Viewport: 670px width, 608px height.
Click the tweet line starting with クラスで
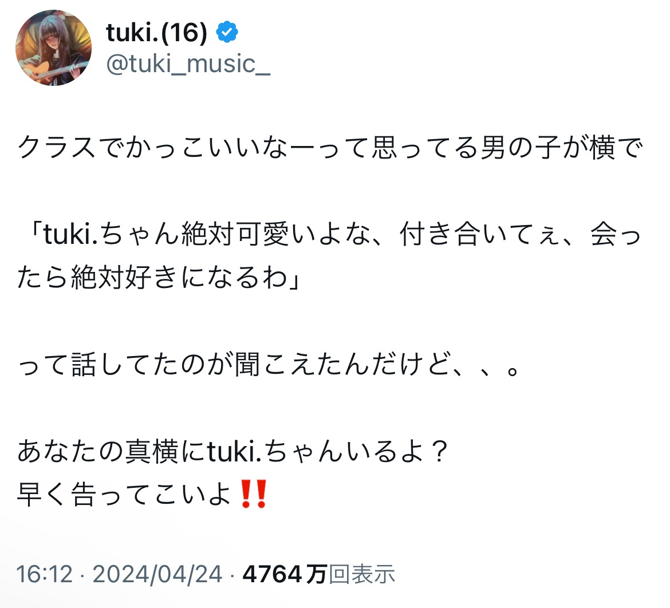(329, 149)
